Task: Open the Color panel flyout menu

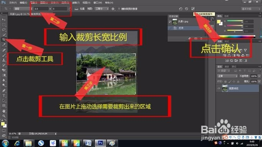Action: 259,16
